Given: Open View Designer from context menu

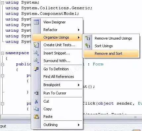Looking at the screenshot, I should tap(57, 22).
